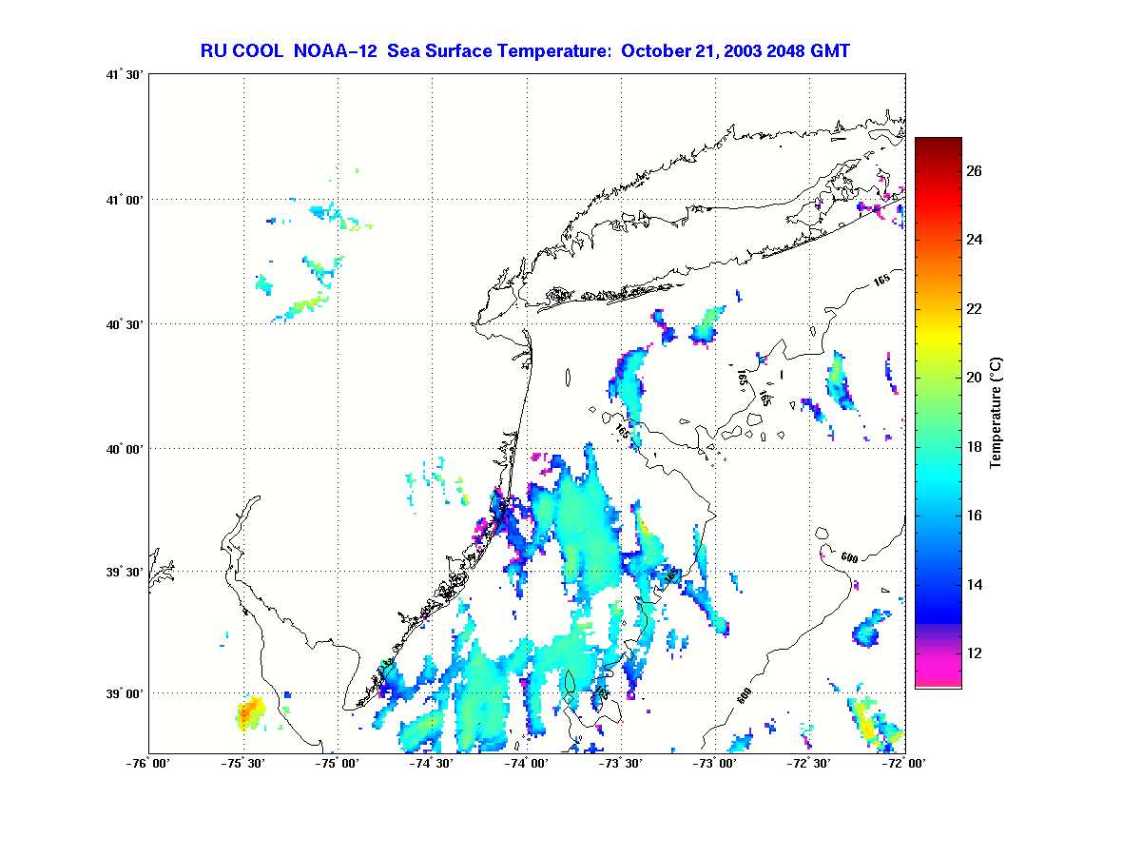Click the -75°00' longitude label

[x=338, y=763]
